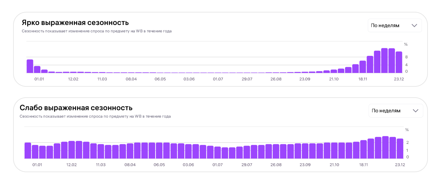Open the По неделям dropdown in the Ярко выраженная chart

coord(394,25)
